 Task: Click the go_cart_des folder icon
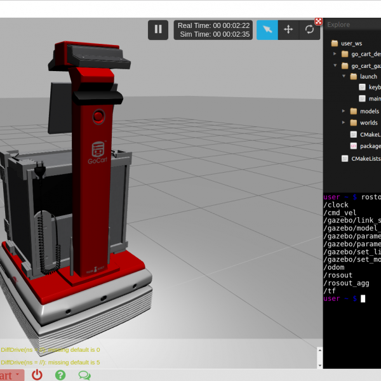coord(345,54)
